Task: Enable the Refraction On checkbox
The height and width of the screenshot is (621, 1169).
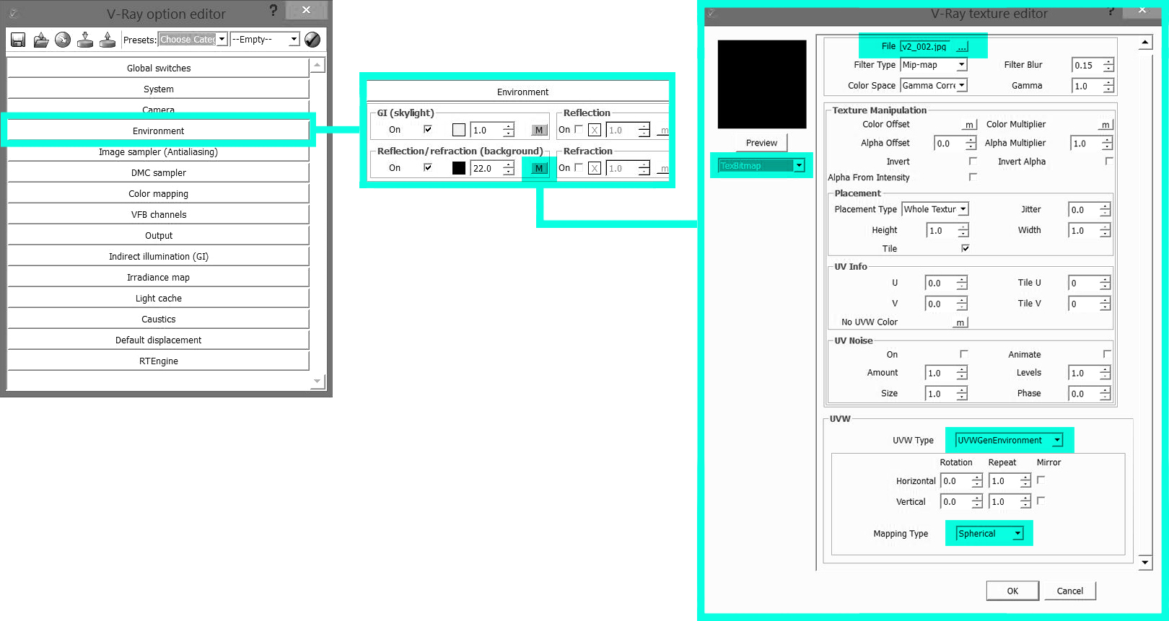Action: point(579,168)
